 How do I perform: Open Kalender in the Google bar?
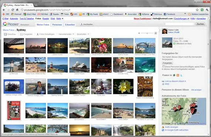click(14, 18)
